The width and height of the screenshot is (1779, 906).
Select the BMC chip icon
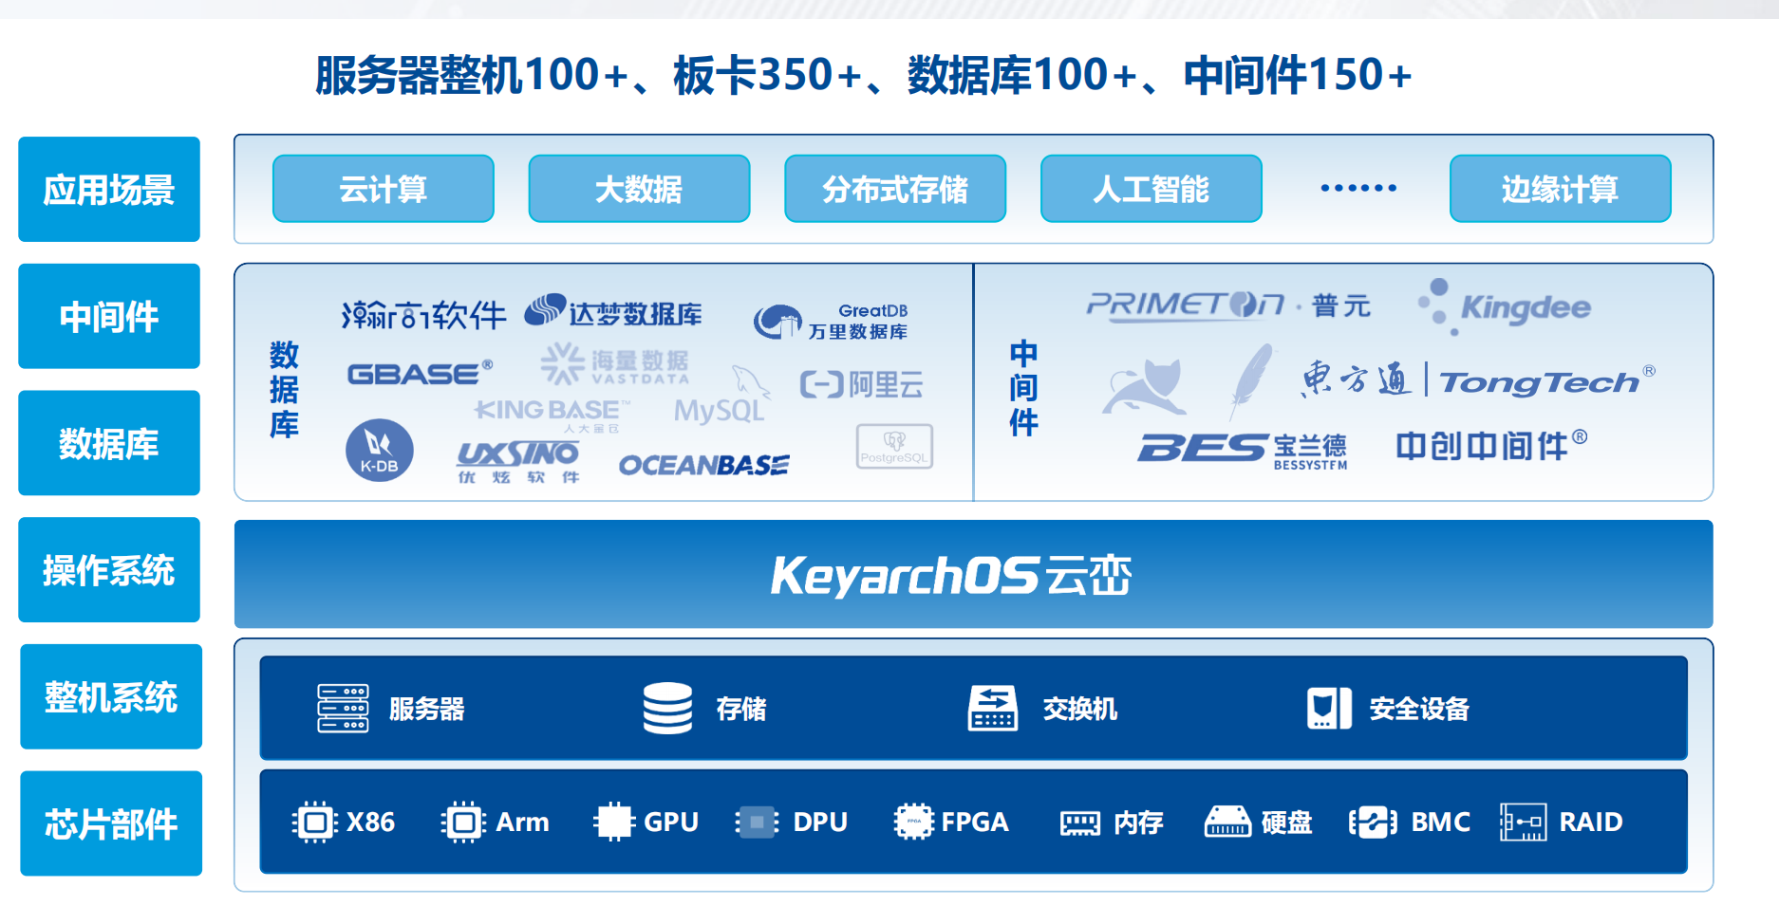pyautogui.click(x=1374, y=822)
